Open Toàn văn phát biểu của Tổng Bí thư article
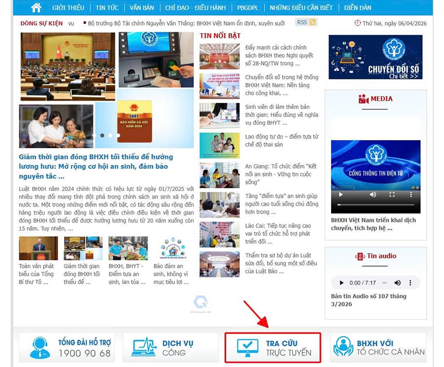Image resolution: width=444 pixels, height=367 pixels. coord(36,274)
